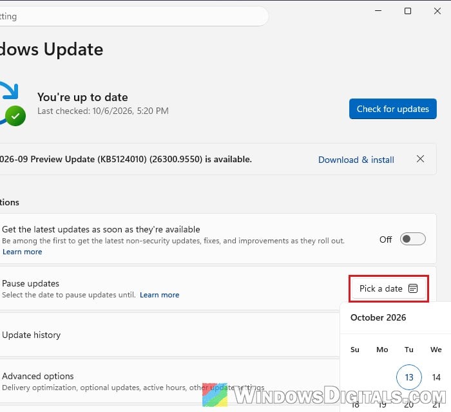Open Learn more under latest updates
Screen dimensions: 451x412
(23, 252)
